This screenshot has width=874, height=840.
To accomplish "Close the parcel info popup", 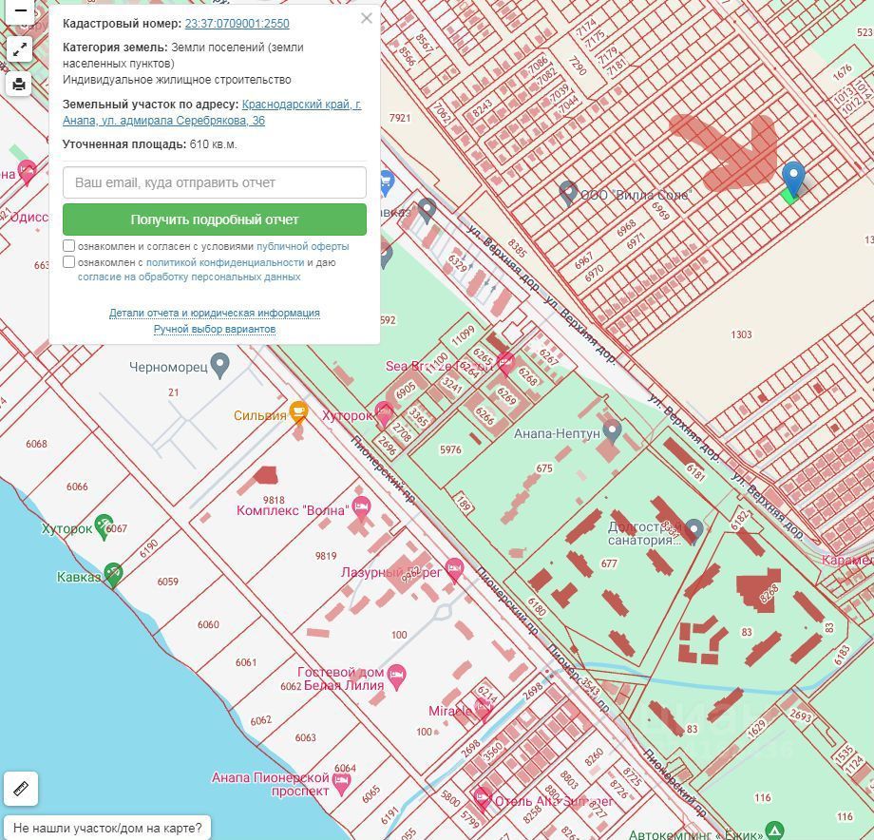I will click(366, 18).
